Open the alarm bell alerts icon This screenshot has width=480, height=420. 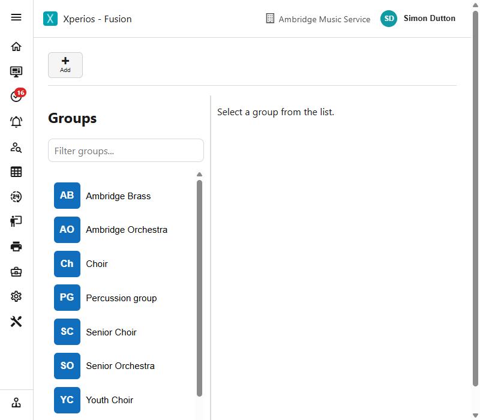16,122
